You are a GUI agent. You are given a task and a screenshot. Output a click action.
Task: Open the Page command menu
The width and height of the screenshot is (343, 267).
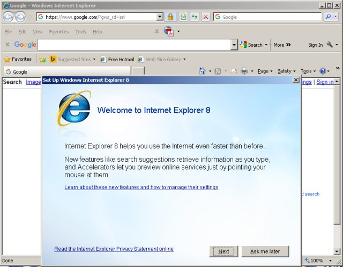point(265,71)
